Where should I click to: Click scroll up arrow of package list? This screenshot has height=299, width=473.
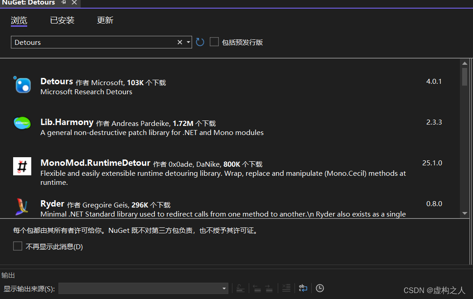point(464,63)
